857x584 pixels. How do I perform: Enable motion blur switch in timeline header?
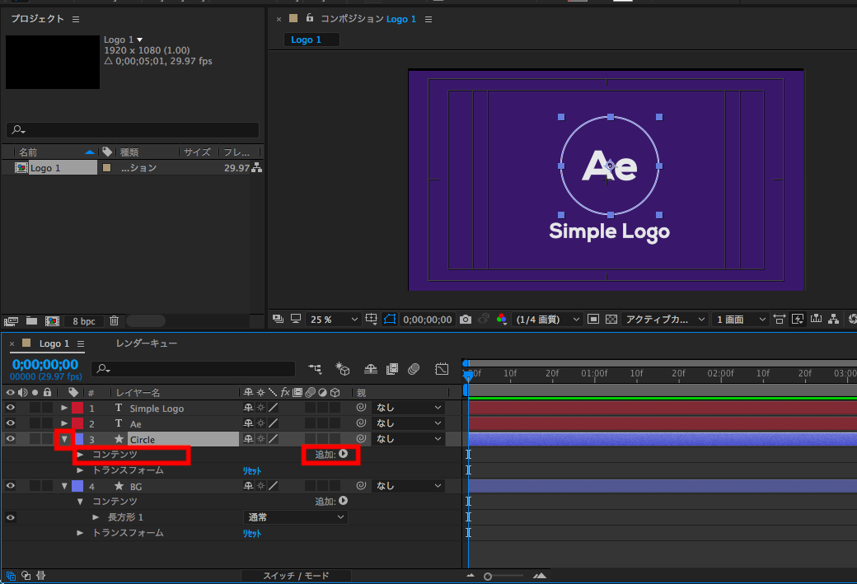(x=414, y=369)
